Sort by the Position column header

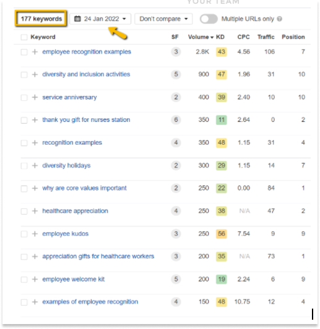point(293,37)
